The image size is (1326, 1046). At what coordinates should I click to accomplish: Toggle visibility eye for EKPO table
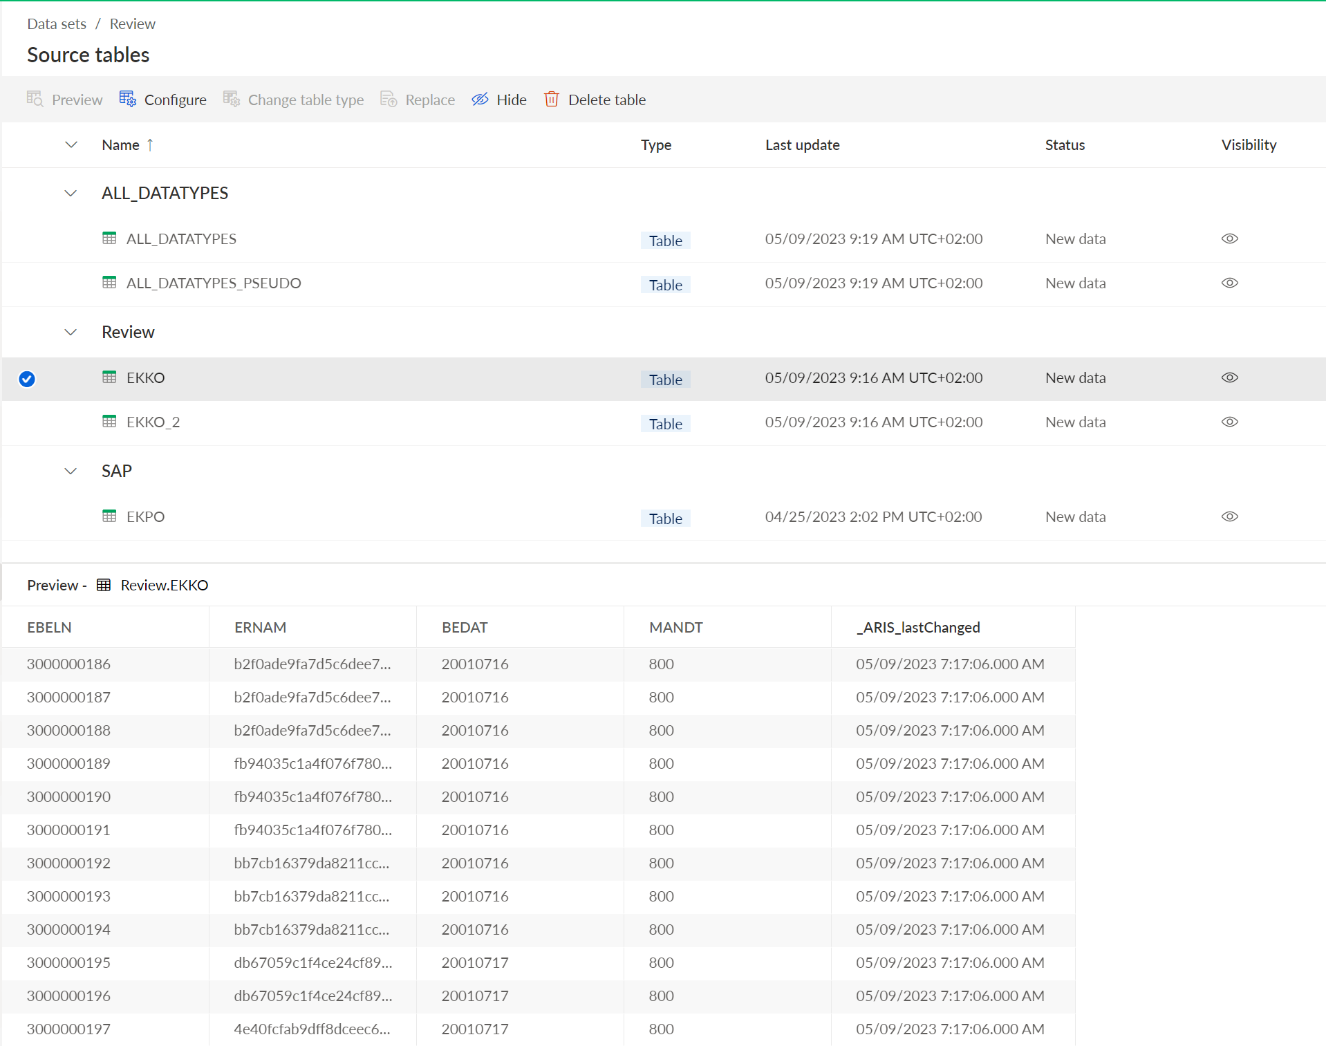pyautogui.click(x=1229, y=516)
